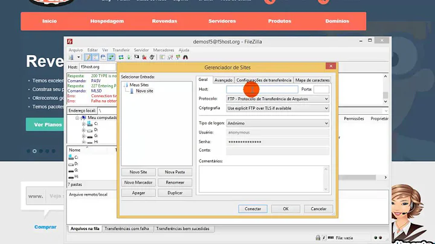This screenshot has height=244, width=435.
Task: Click the lock icon in the status bar
Action: 318,237
